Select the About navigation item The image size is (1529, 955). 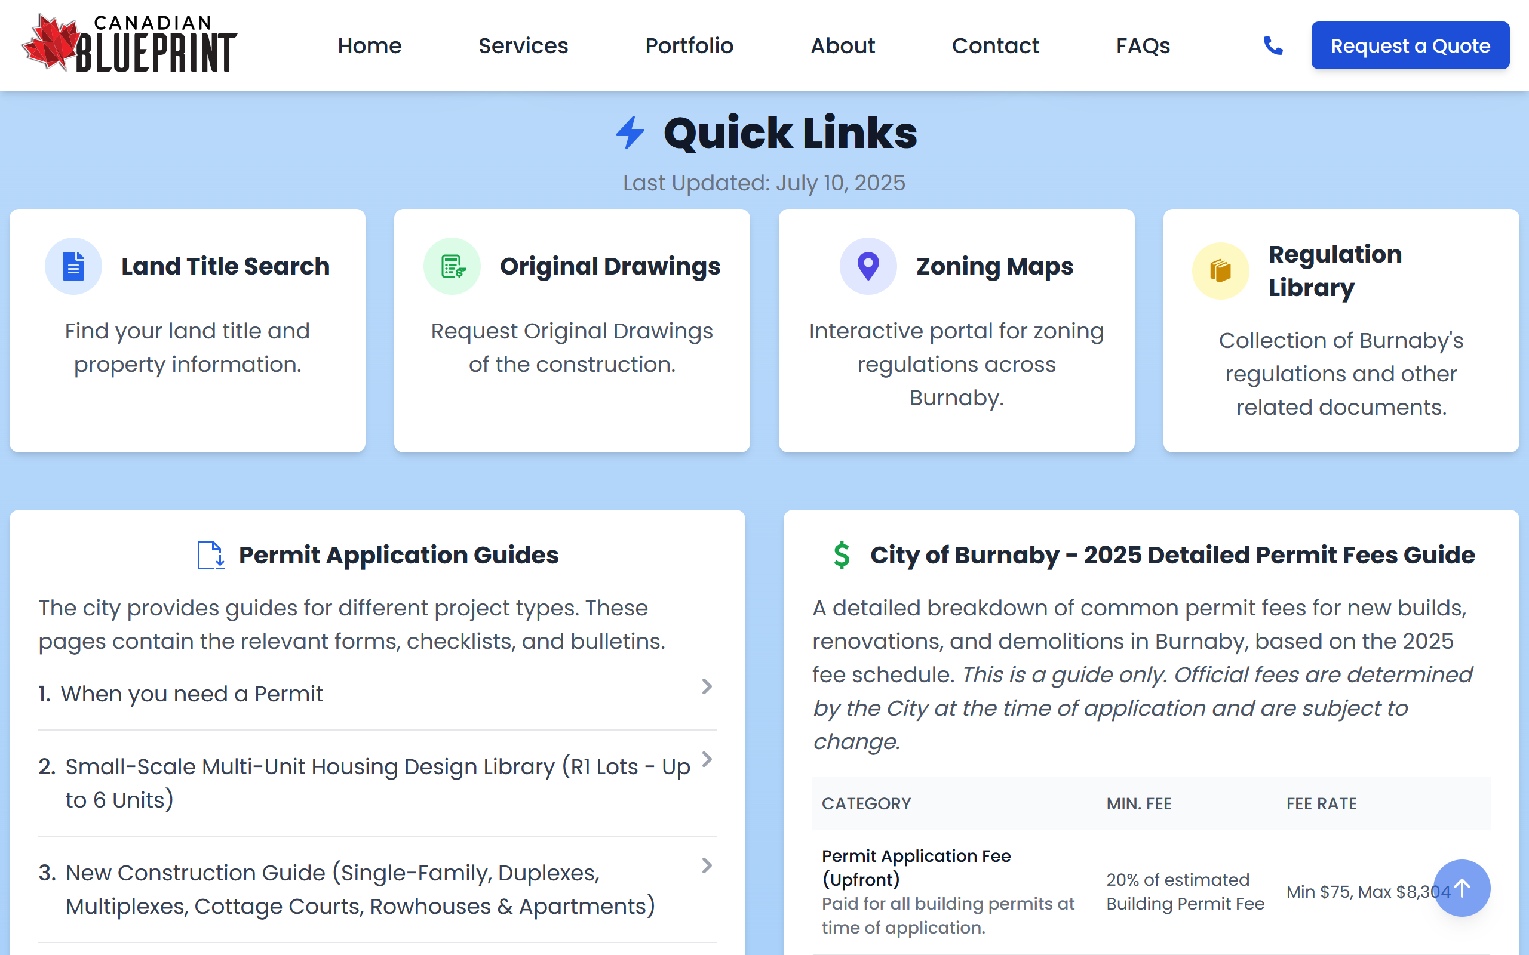pos(843,45)
